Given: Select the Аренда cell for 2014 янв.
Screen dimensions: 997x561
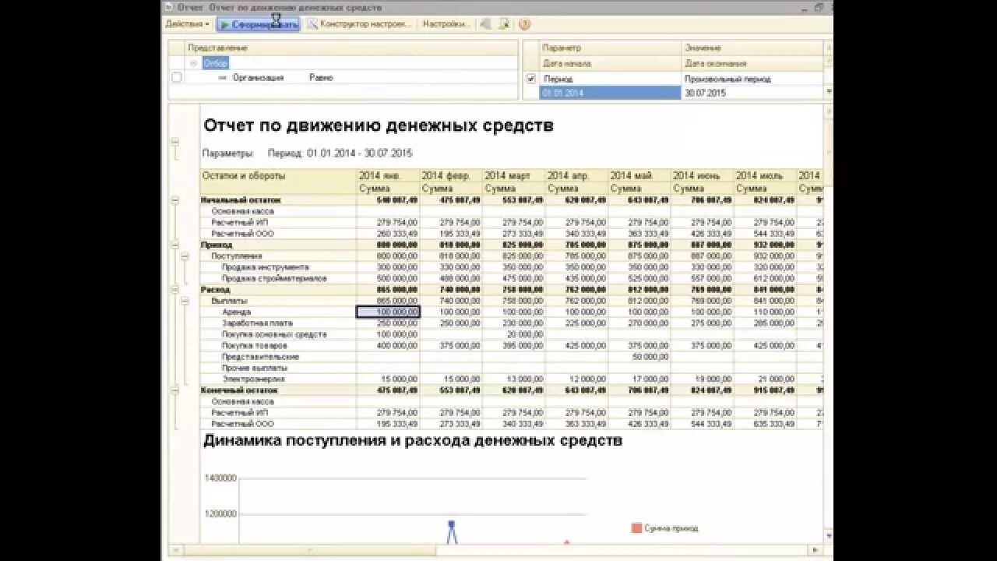Looking at the screenshot, I should (x=388, y=312).
